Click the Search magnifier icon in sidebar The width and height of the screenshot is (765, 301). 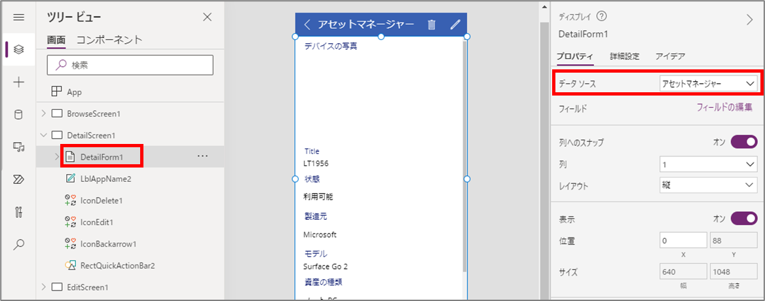pyautogui.click(x=18, y=245)
